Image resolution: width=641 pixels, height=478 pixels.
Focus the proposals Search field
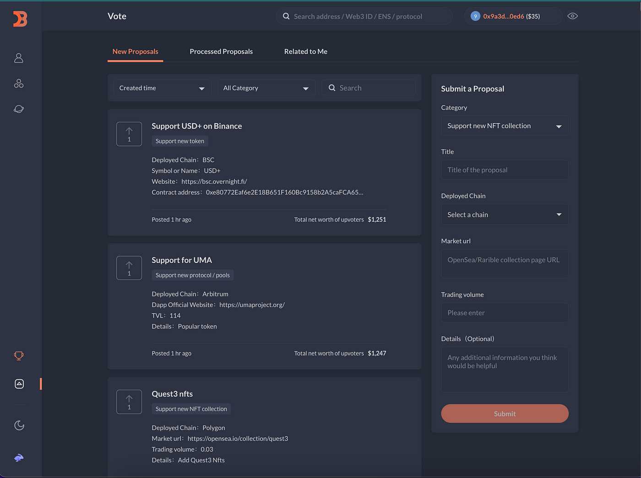coord(369,88)
